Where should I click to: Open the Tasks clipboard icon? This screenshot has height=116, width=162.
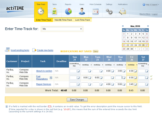tap(55, 11)
